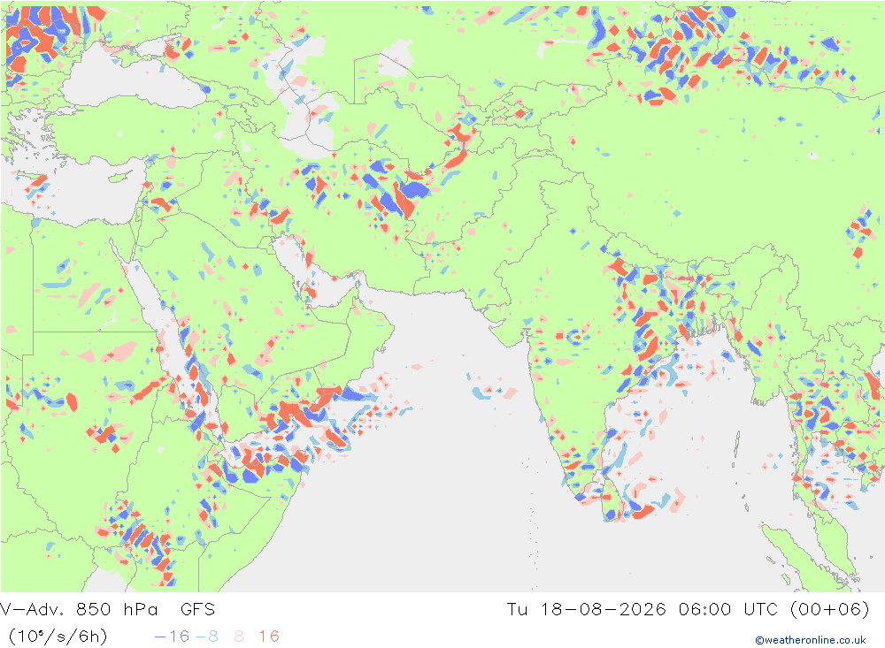Click the -16 legend value

point(173,637)
